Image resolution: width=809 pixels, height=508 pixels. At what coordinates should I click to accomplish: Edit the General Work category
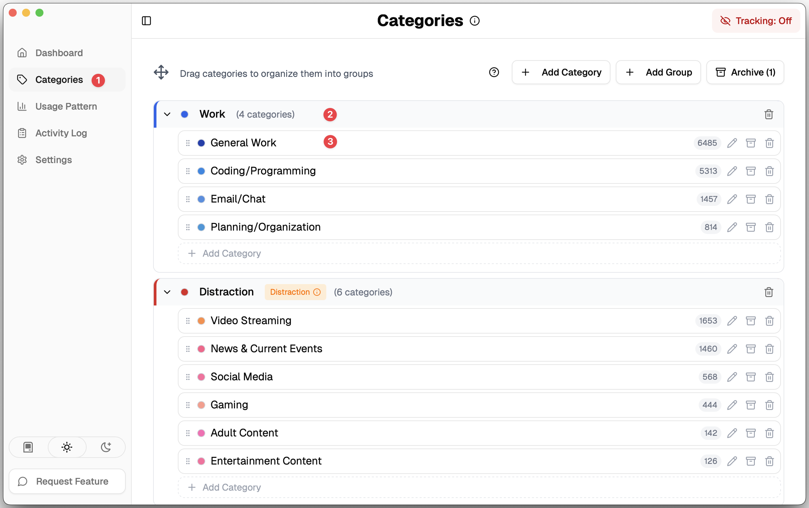coord(732,143)
